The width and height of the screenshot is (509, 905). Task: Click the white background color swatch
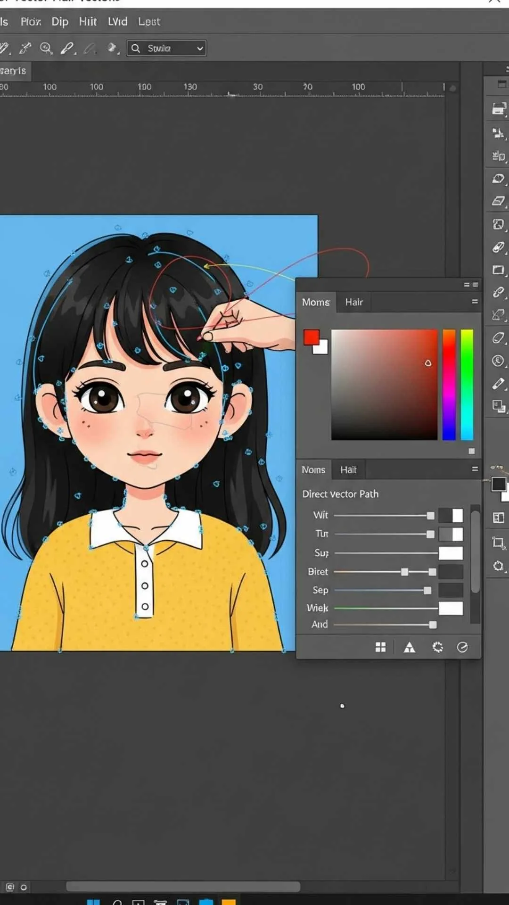(322, 348)
